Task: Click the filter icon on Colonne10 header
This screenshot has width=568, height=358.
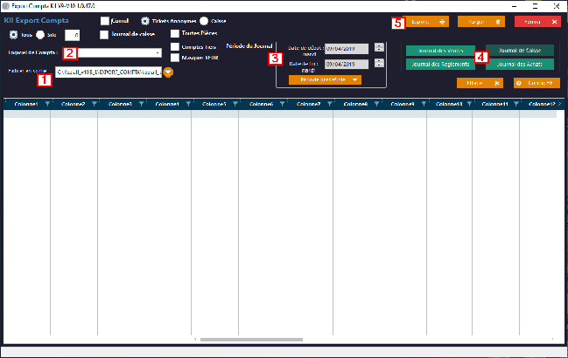Action: tap(467, 105)
